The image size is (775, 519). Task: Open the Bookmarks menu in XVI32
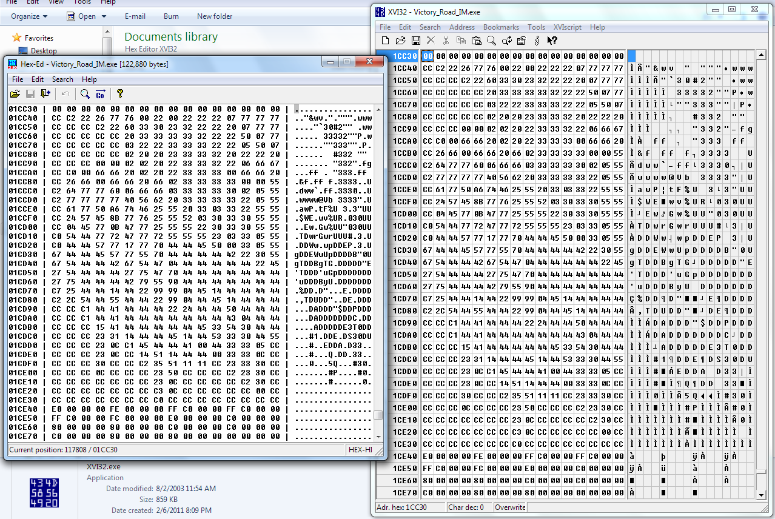point(501,27)
